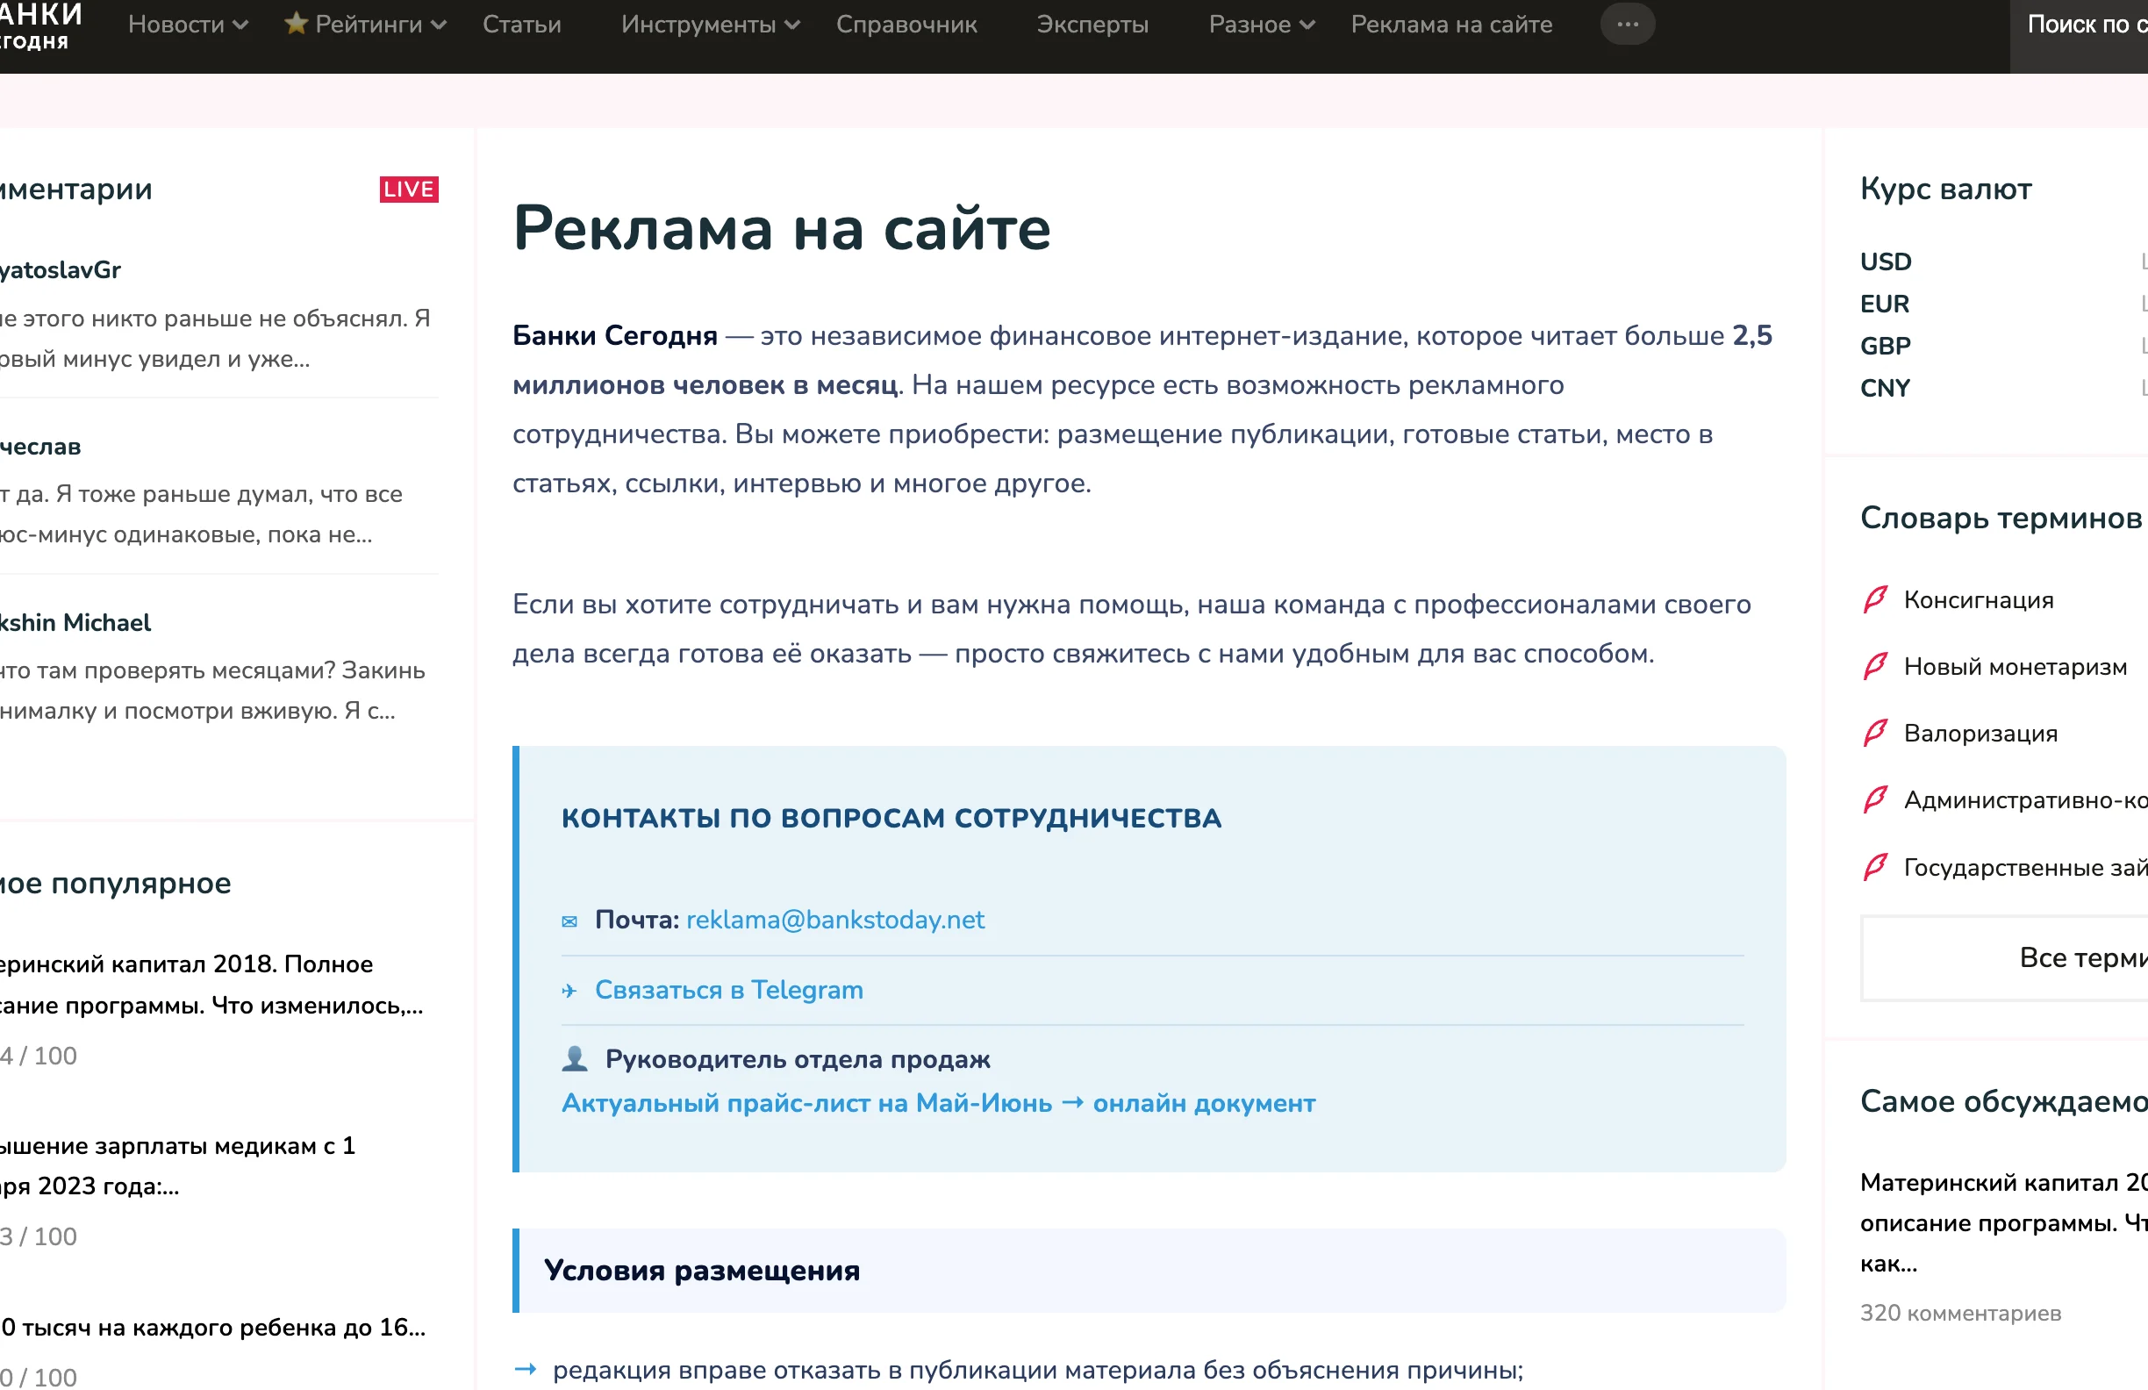Open the comment by kshin Michael

[x=212, y=691]
